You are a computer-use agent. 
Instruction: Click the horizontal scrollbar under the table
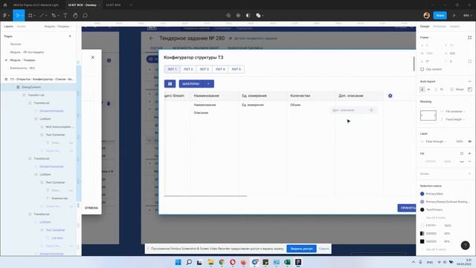pos(205,196)
